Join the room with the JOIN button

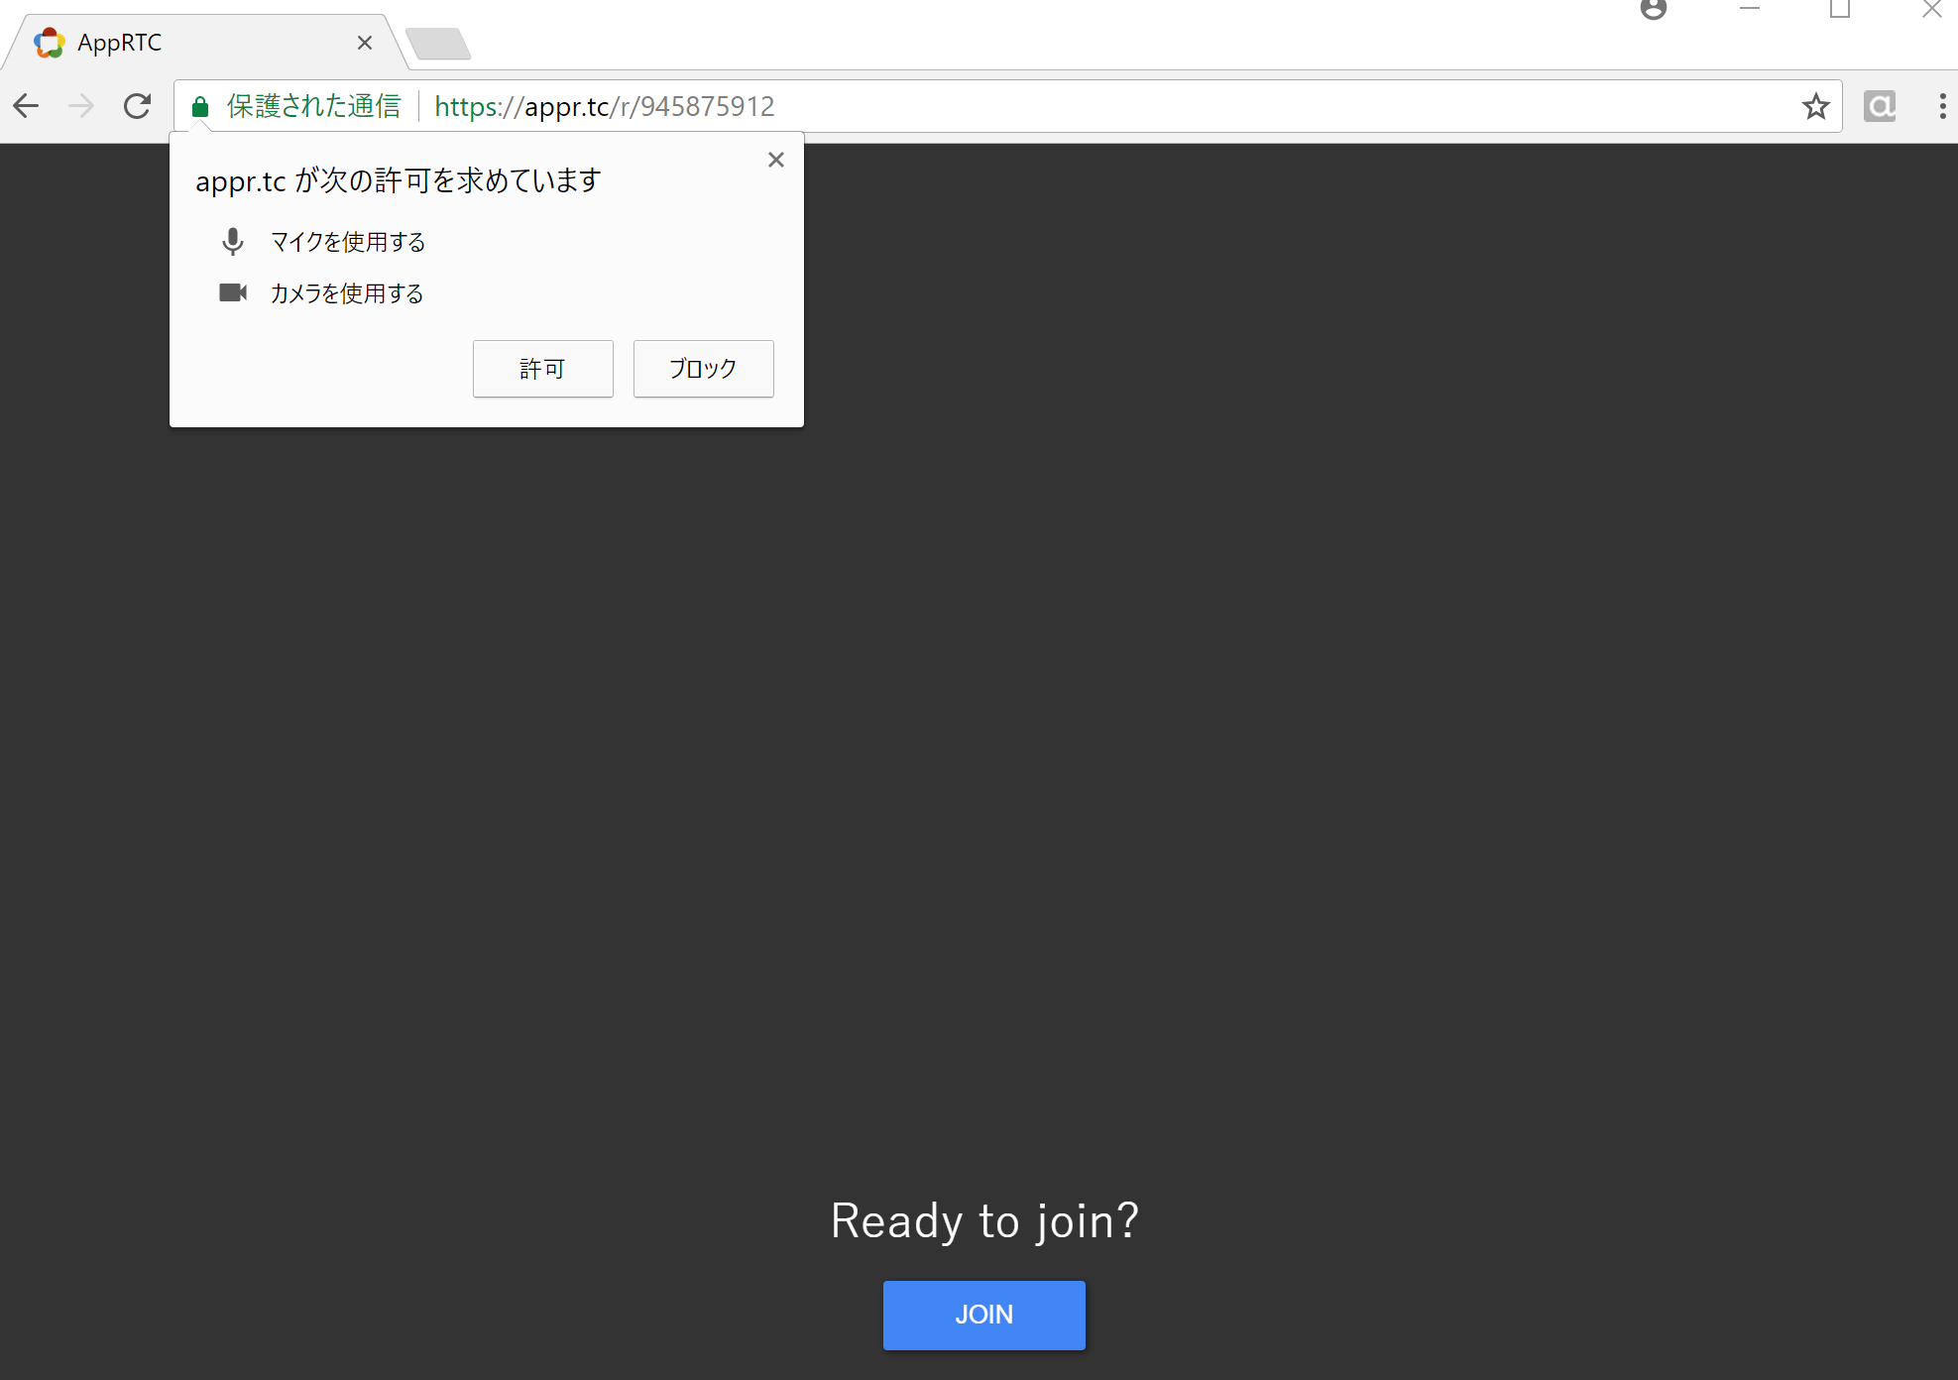(x=983, y=1315)
